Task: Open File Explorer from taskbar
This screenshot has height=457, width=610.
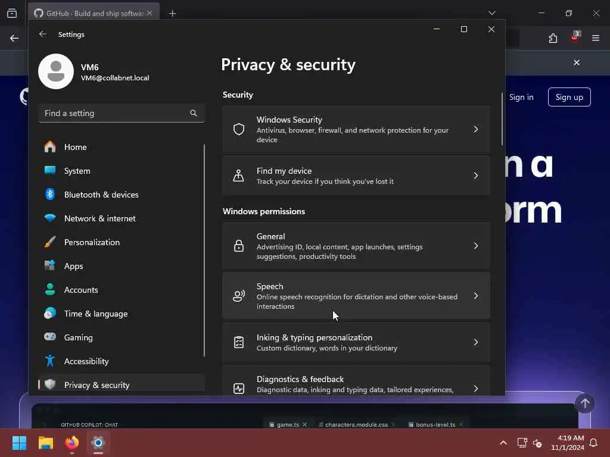Action: point(46,443)
